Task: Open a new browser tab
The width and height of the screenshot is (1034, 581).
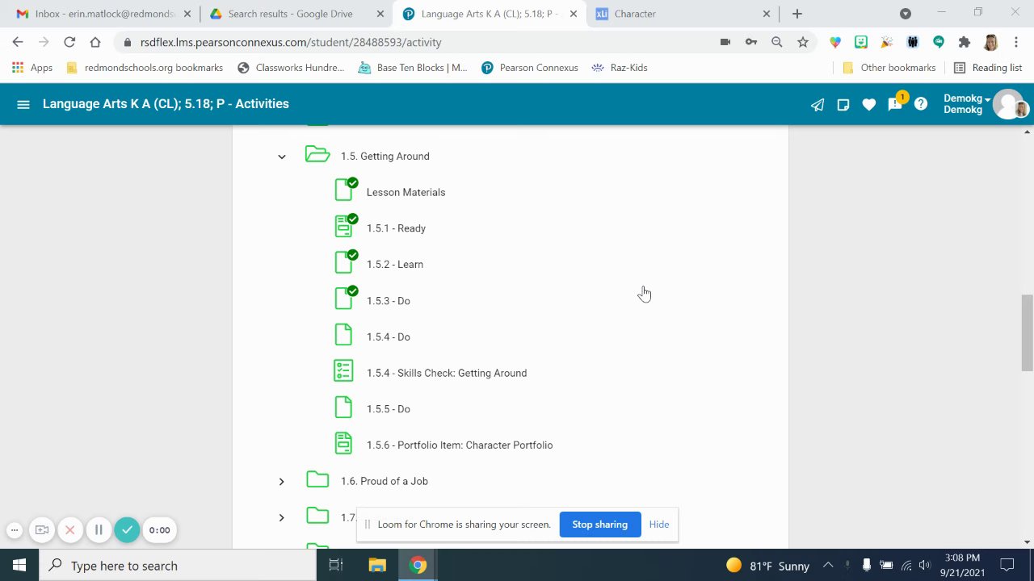Action: coord(797,14)
